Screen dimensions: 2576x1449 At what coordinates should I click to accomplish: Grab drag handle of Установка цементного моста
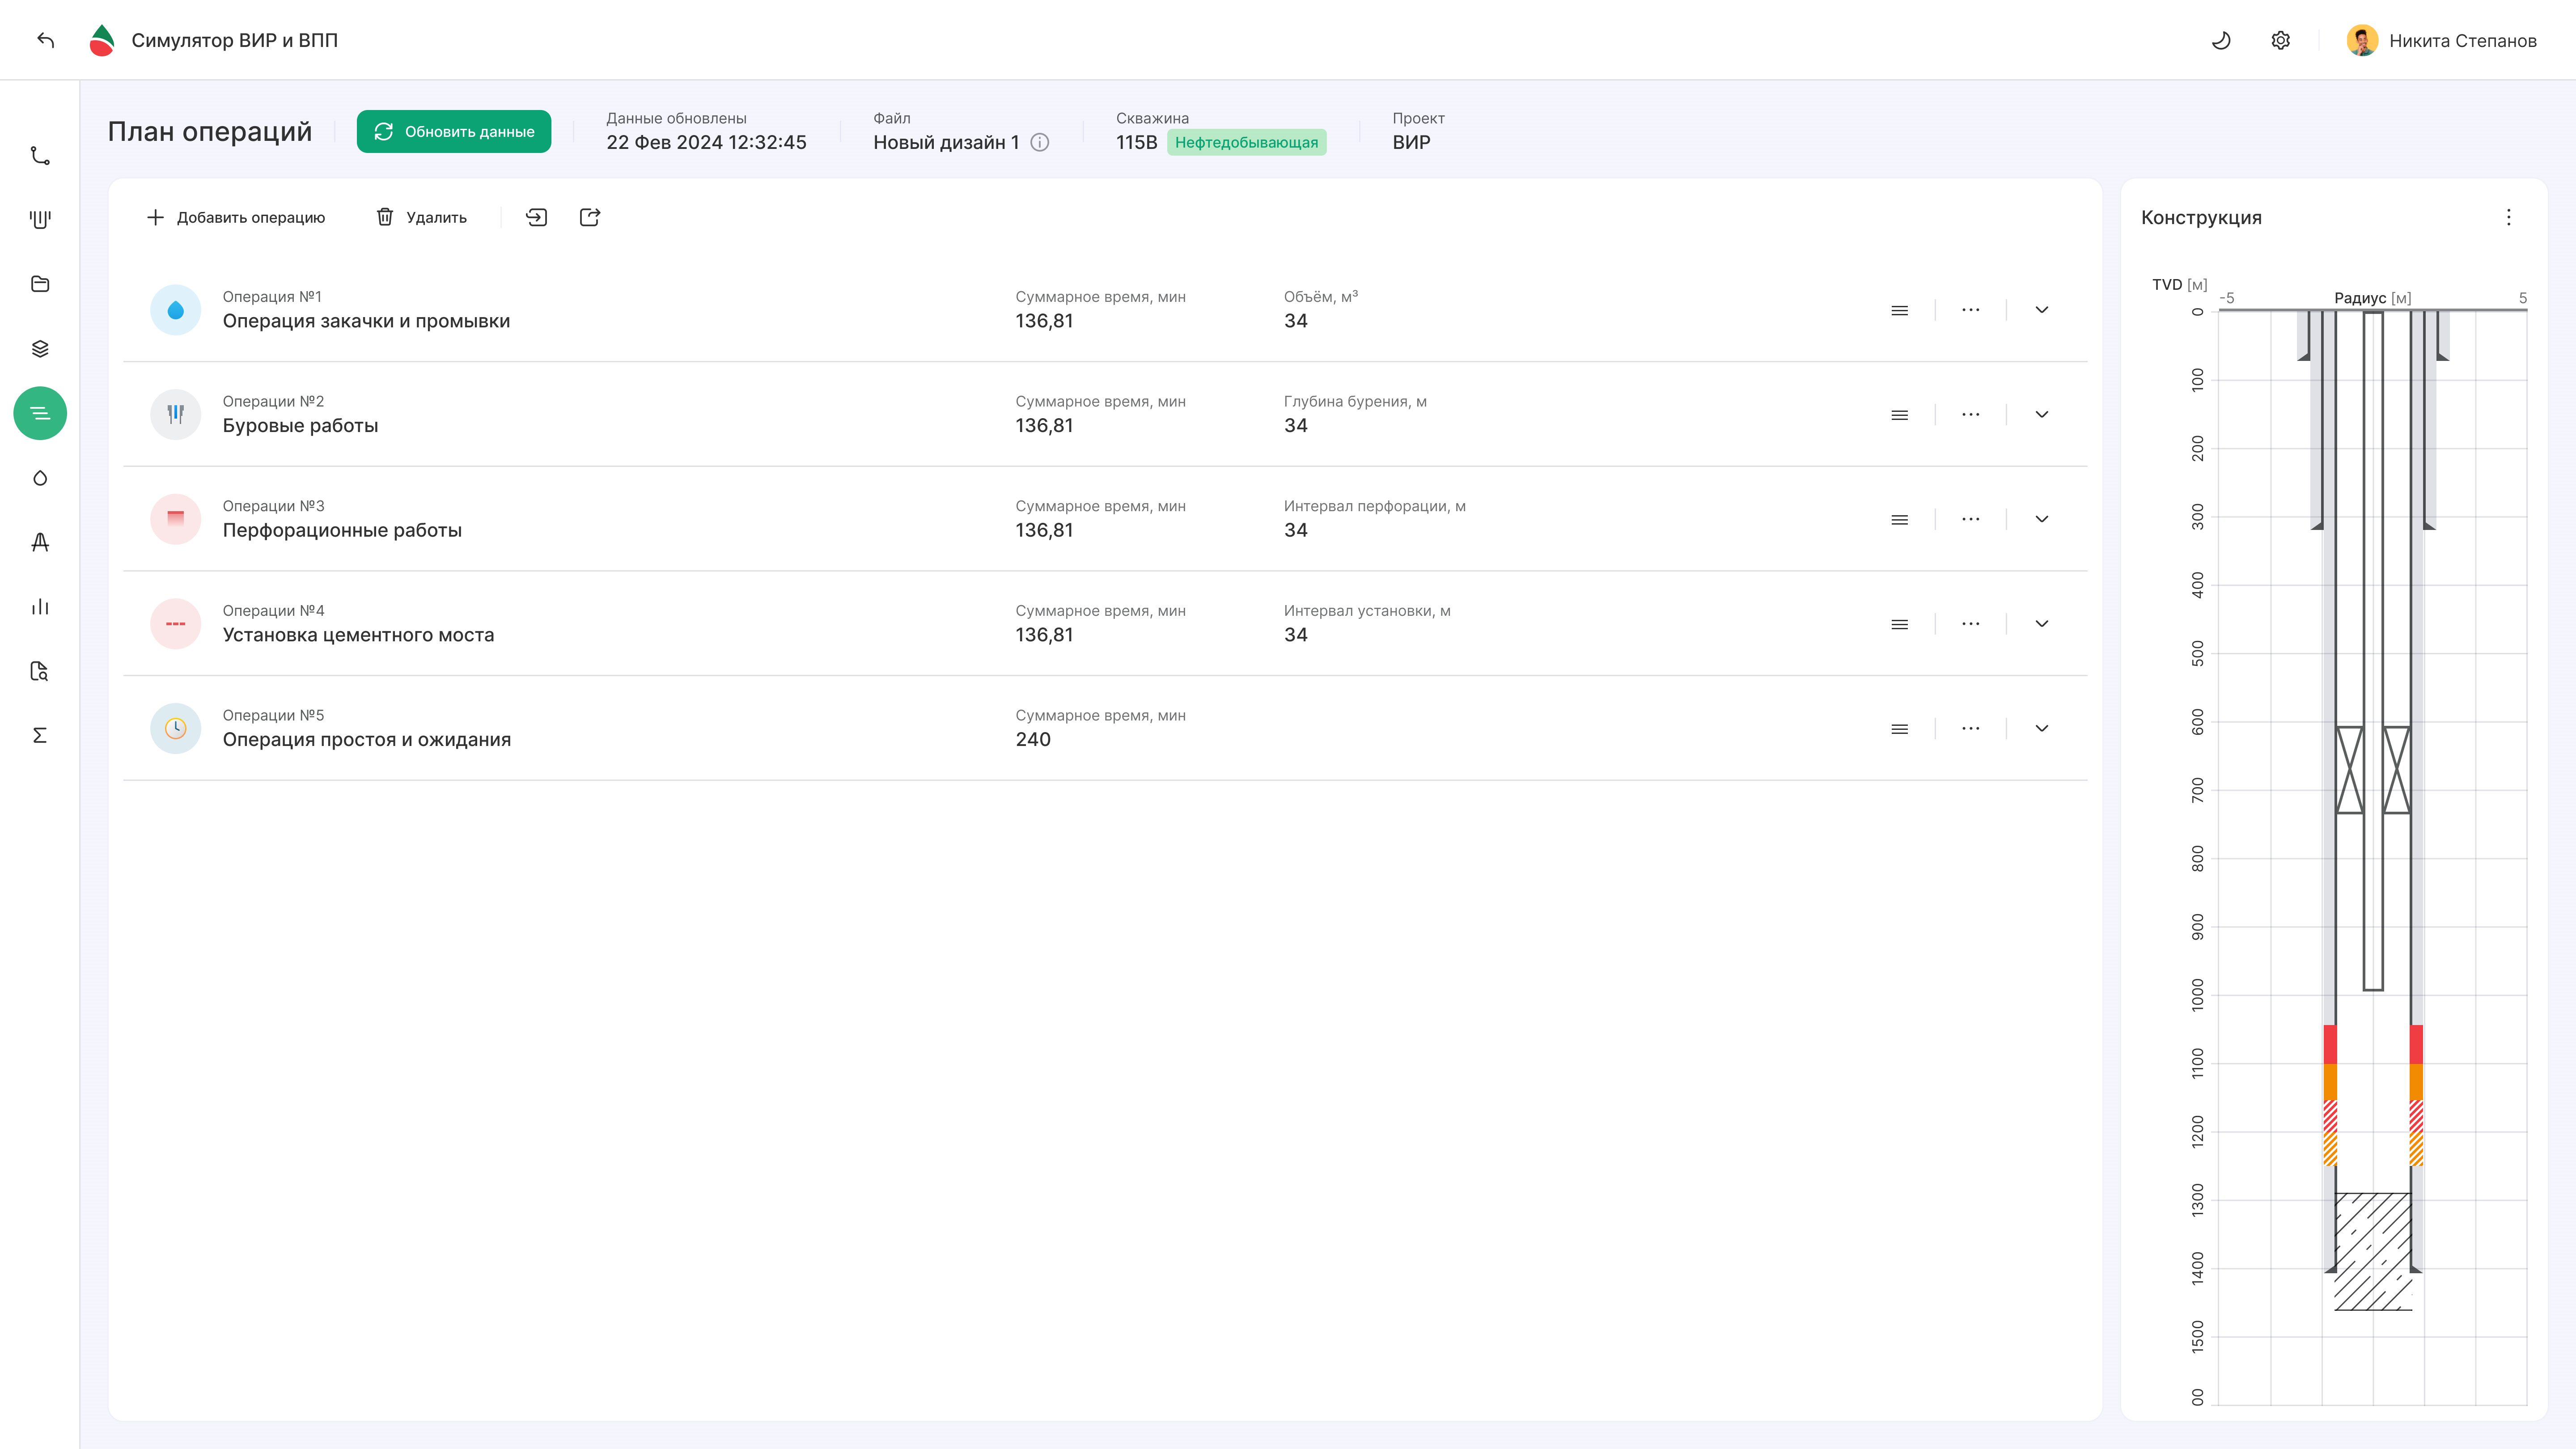[1900, 624]
